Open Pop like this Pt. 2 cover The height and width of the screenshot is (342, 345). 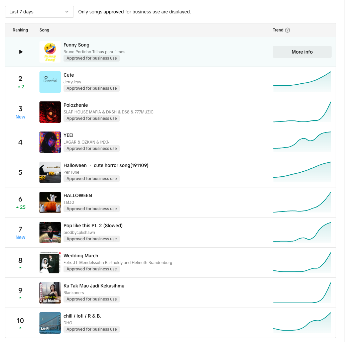50,233
